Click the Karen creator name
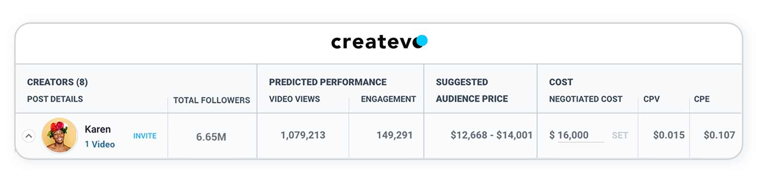758x182 pixels. pos(98,129)
